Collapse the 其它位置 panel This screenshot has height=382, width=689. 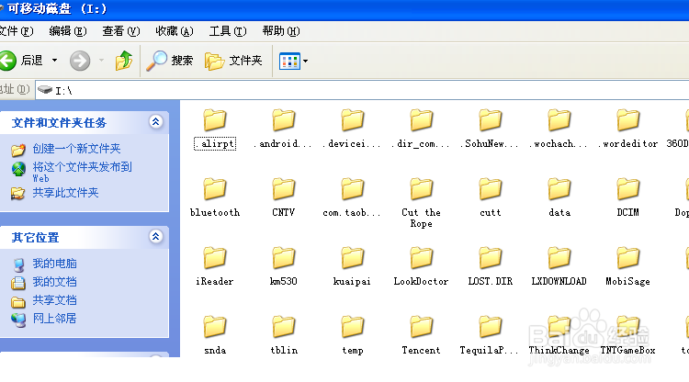click(155, 237)
